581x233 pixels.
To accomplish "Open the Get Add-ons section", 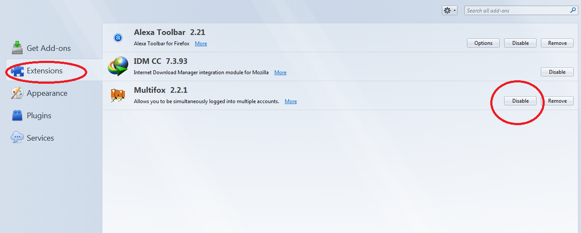I will click(54, 48).
